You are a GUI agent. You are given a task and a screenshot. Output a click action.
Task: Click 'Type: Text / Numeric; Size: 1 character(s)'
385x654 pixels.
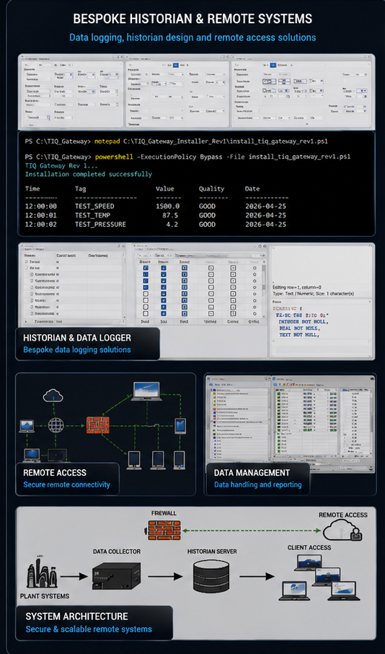313,294
